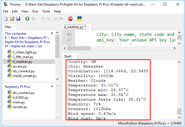Navigate to E: drive in path
The width and height of the screenshot is (185, 127).
[6, 38]
